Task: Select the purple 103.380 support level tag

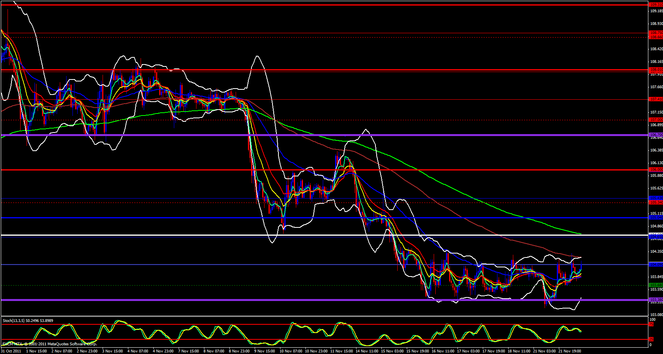Action: (656, 300)
